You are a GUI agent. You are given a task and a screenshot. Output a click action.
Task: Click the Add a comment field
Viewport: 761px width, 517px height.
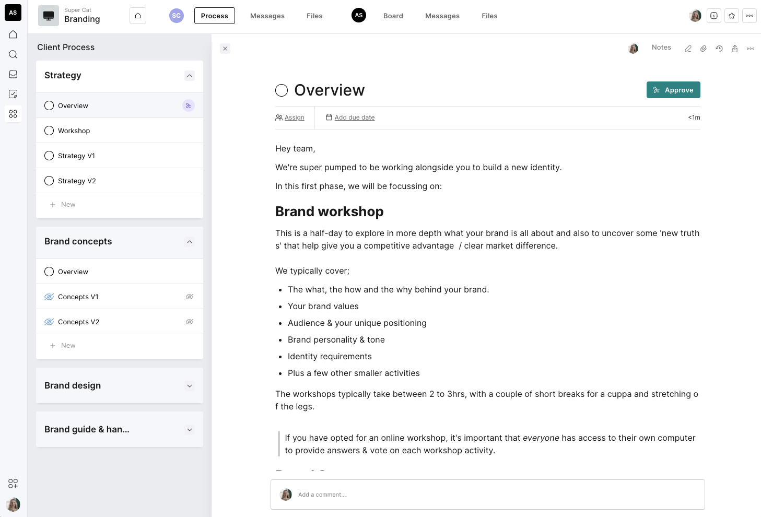tap(488, 495)
